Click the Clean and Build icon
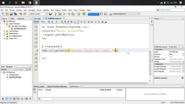The width and height of the screenshot is (185, 104). click(60, 14)
